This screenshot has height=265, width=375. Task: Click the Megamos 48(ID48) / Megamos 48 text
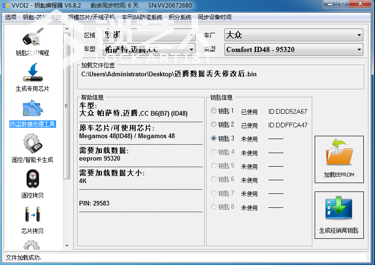pos(127,136)
